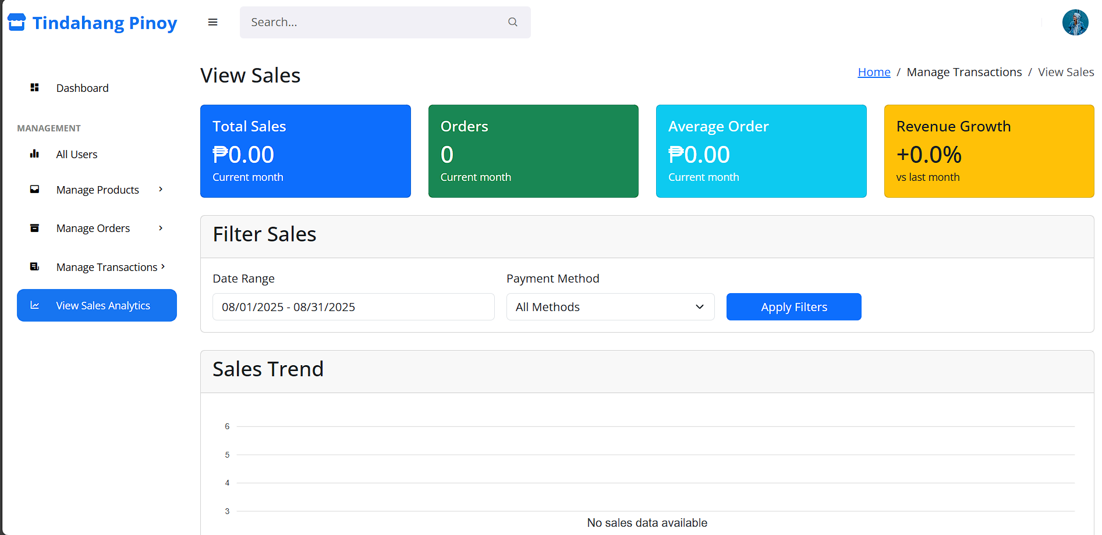Image resolution: width=1102 pixels, height=535 pixels.
Task: Open the Payment Method dropdown
Action: (610, 306)
